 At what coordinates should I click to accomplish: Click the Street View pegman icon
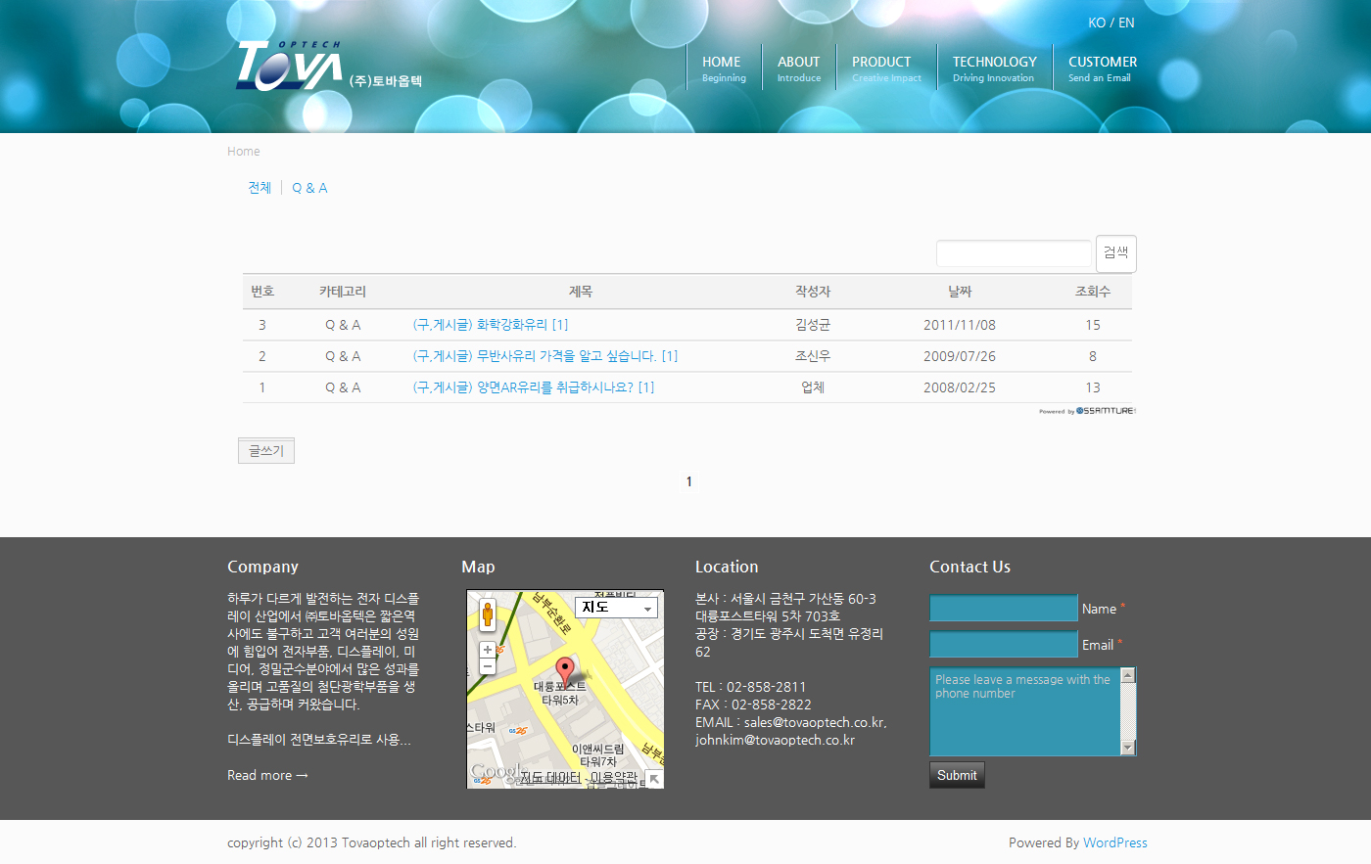pyautogui.click(x=487, y=614)
